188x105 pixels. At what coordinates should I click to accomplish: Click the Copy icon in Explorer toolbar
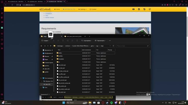58,41
